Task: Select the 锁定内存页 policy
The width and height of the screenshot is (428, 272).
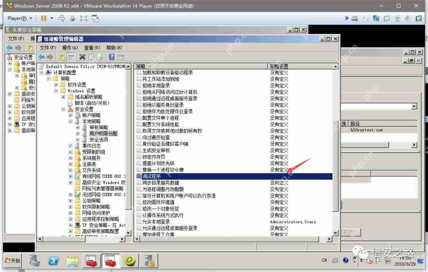Action: (154, 157)
